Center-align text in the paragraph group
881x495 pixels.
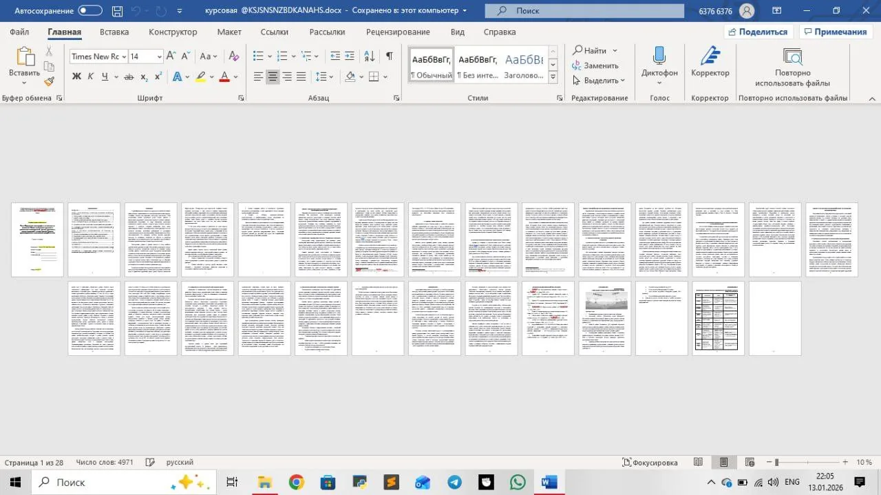click(x=273, y=77)
